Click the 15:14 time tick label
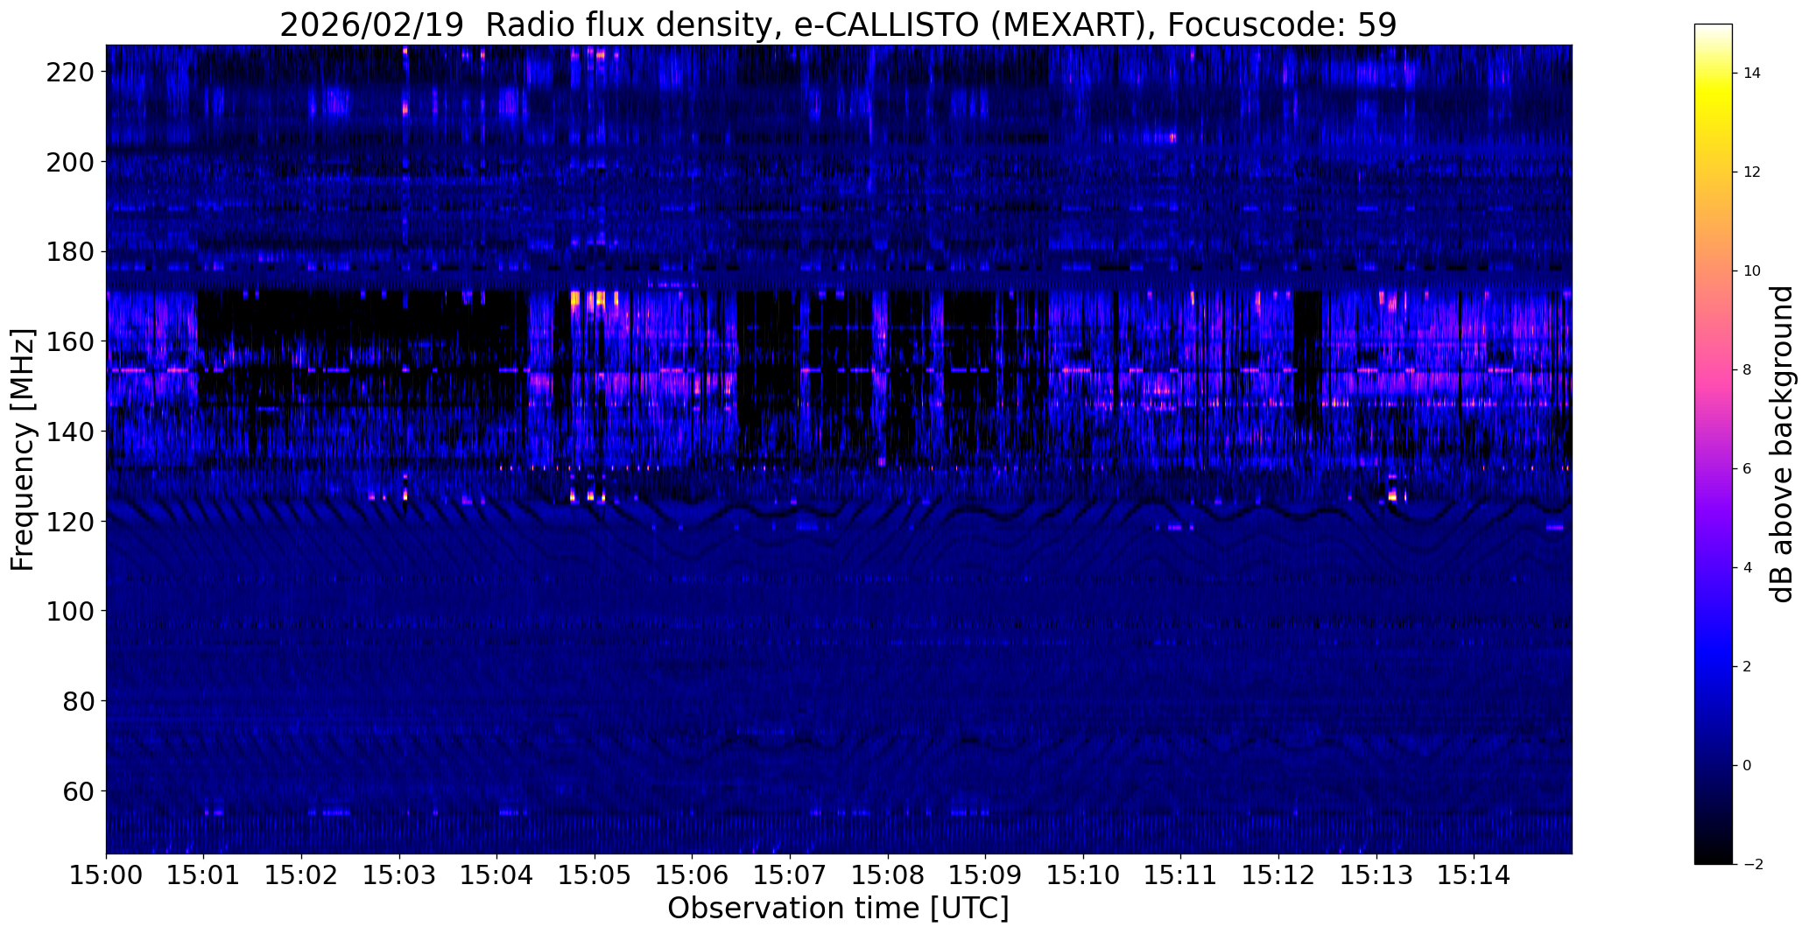The image size is (1809, 934). 1475,875
